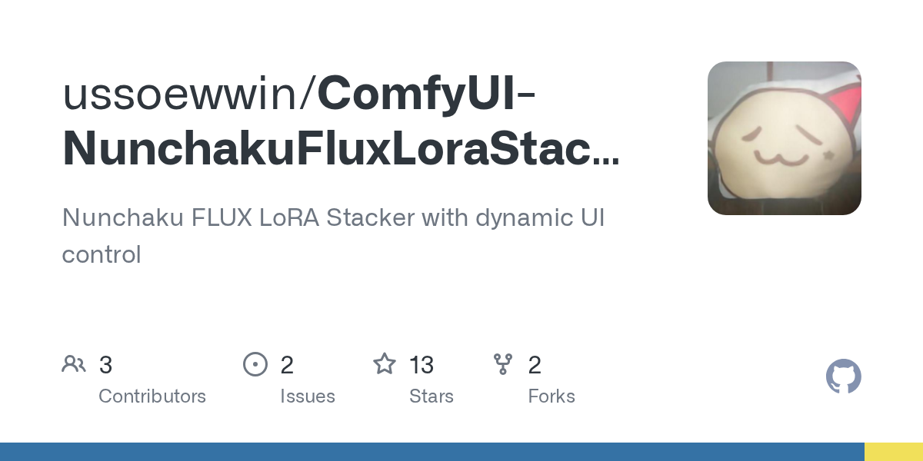The image size is (923, 461).
Task: Click the contributors count number 3
Action: click(105, 365)
